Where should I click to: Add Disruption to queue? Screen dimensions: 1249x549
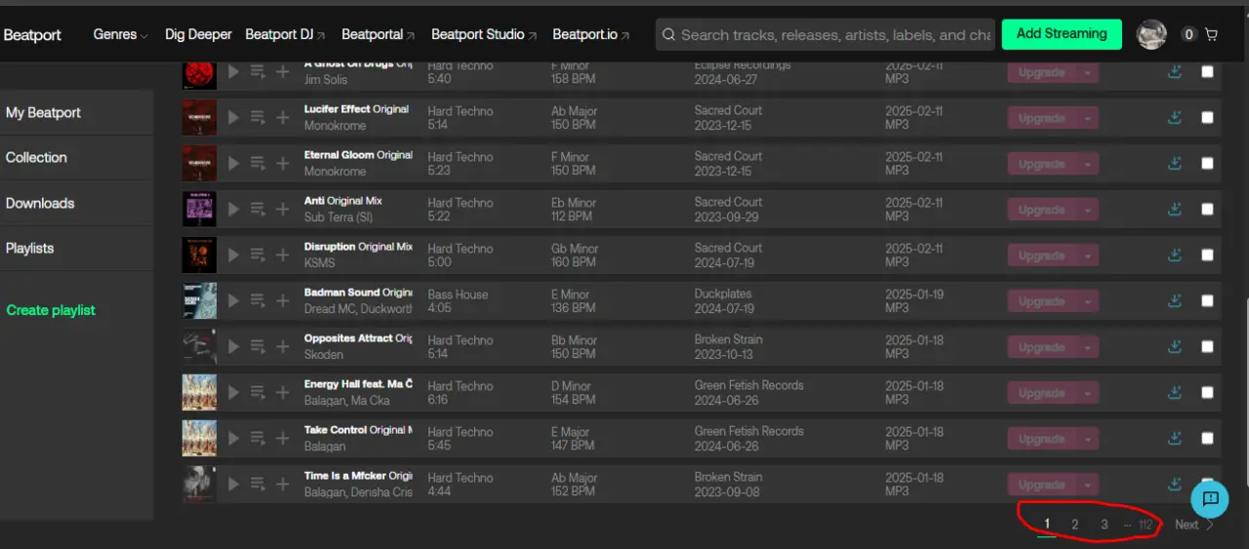click(258, 255)
